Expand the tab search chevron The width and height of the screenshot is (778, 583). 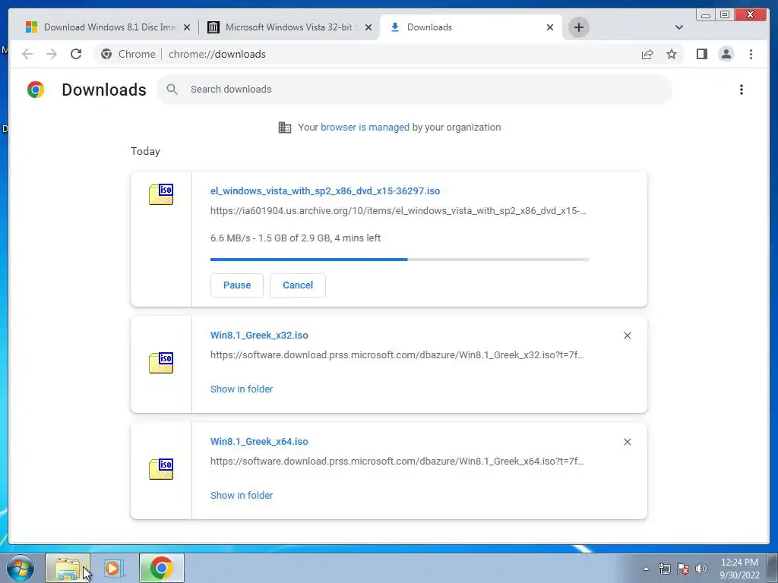(679, 27)
